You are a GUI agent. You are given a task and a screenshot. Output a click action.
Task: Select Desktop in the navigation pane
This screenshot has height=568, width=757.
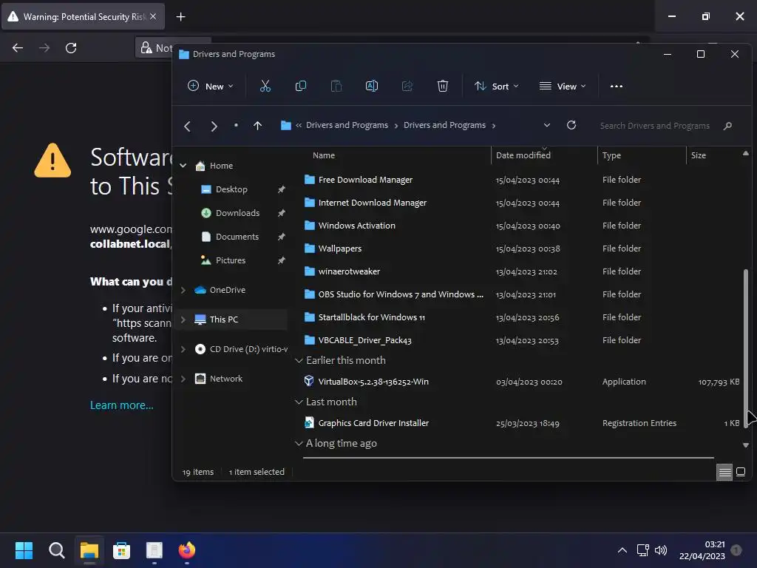point(231,189)
